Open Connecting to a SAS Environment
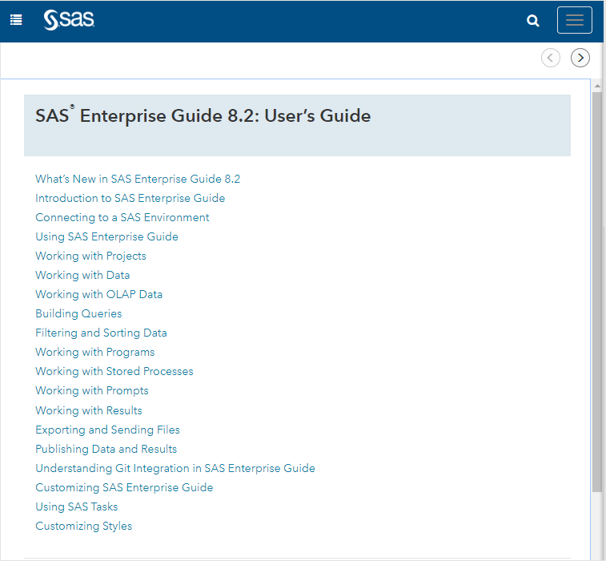The height and width of the screenshot is (561, 606). [122, 217]
